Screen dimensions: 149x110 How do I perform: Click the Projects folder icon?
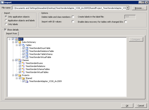tap(20, 75)
